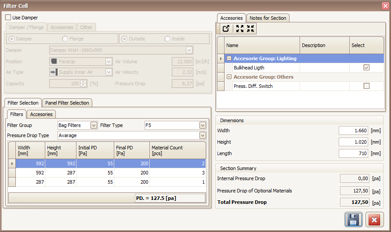The width and height of the screenshot is (391, 232).
Task: Click Pressure Drop of Optional Materials value
Action: 355,191
